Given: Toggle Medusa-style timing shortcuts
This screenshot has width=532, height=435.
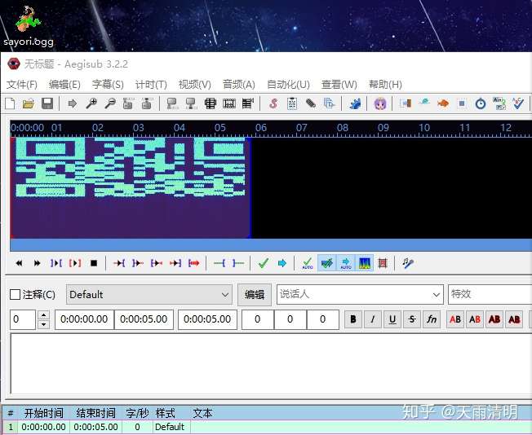Looking at the screenshot, I should pyautogui.click(x=383, y=263).
